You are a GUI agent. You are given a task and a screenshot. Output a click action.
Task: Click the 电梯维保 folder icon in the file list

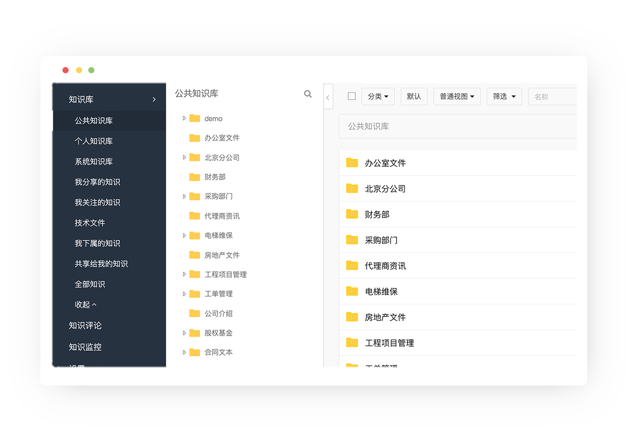[352, 291]
